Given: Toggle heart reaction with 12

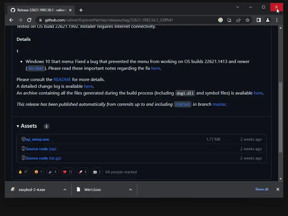Looking at the screenshot, I should click(68, 172).
